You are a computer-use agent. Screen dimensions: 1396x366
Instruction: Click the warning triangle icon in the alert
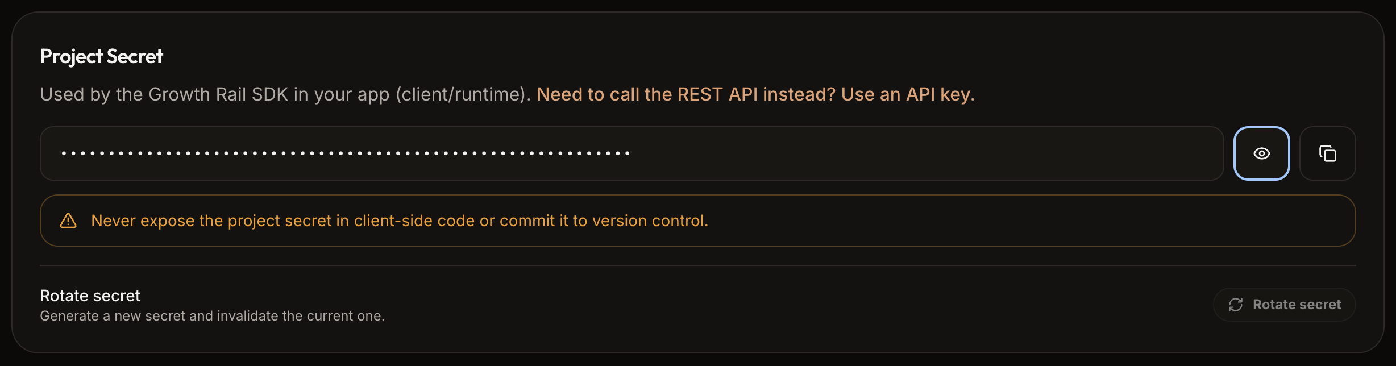click(68, 221)
